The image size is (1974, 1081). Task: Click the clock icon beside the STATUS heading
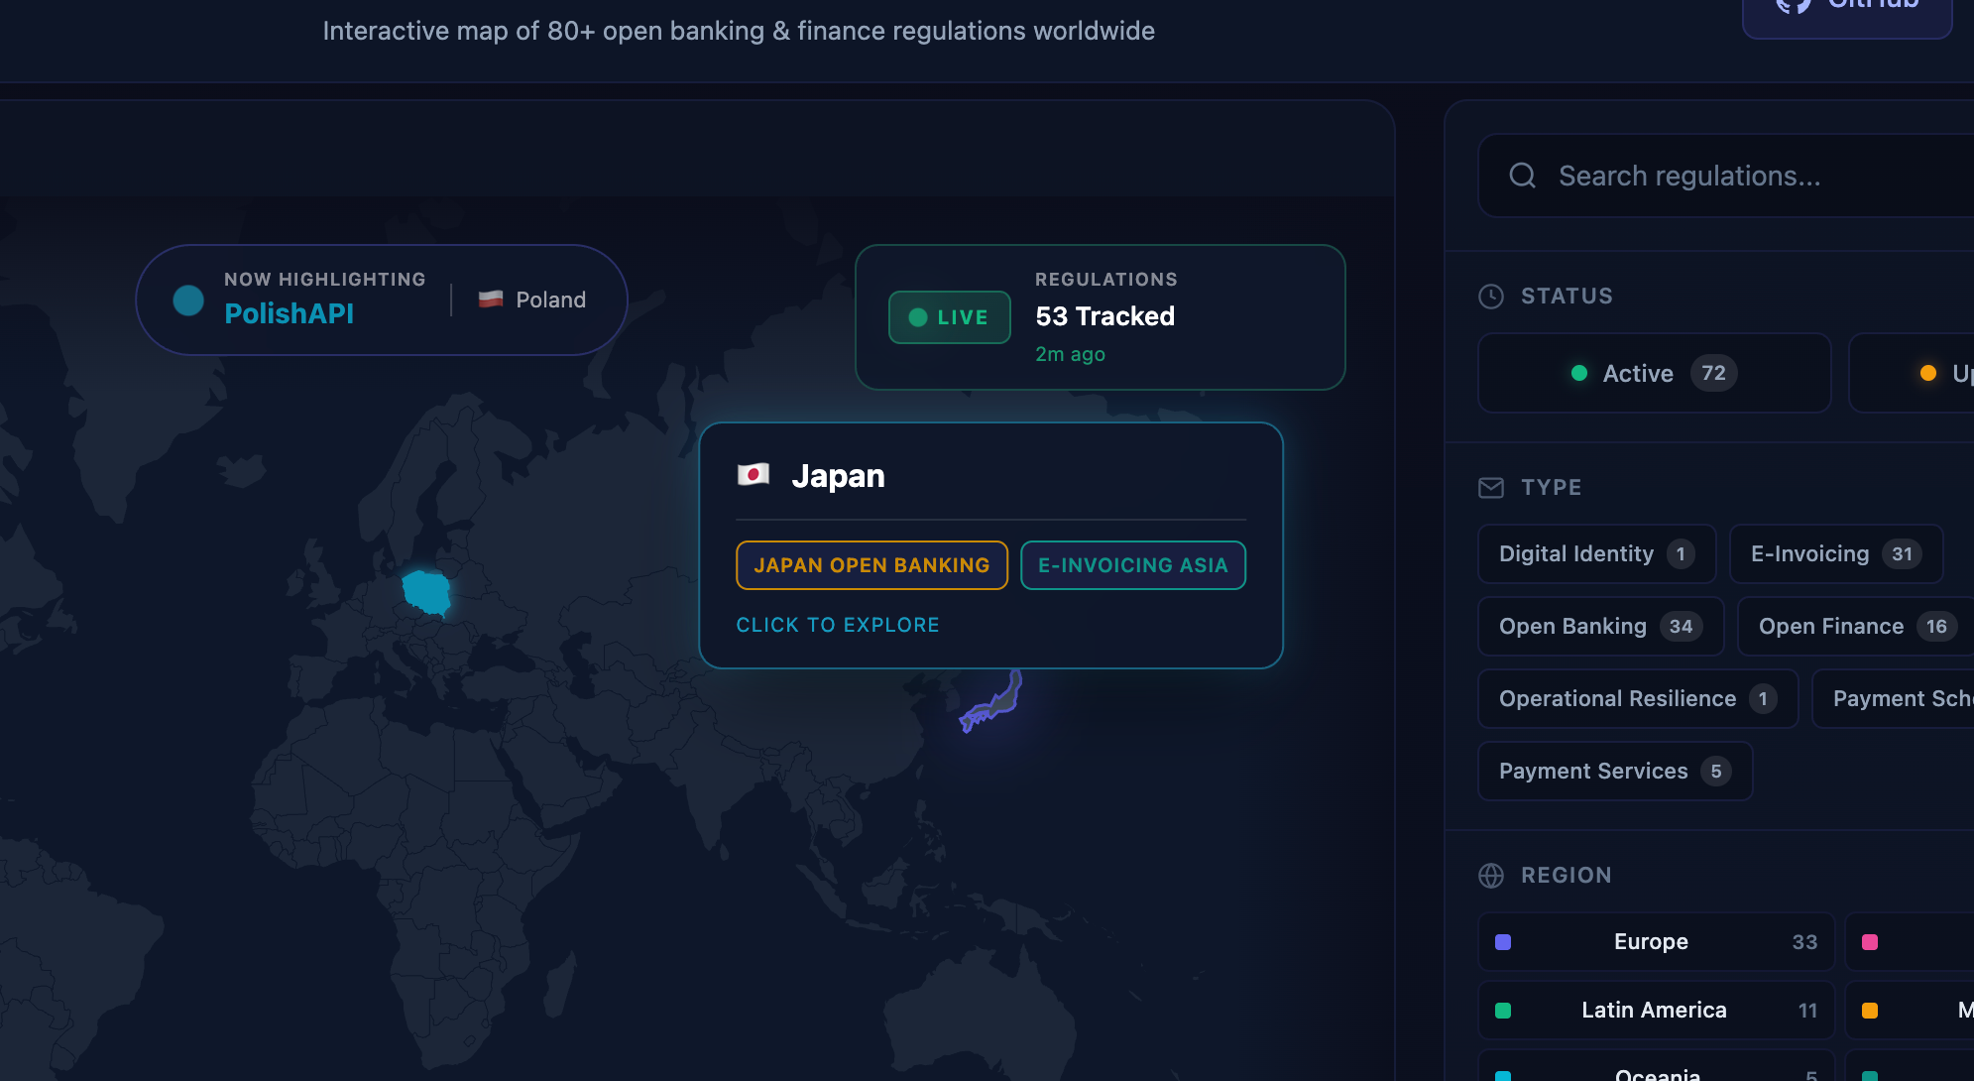tap(1490, 296)
